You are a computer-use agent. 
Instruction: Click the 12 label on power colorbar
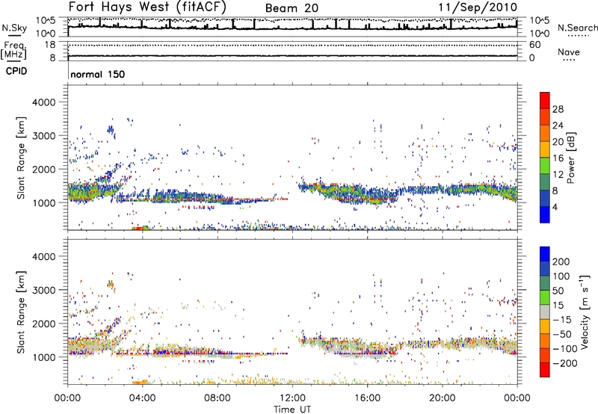[x=558, y=175]
